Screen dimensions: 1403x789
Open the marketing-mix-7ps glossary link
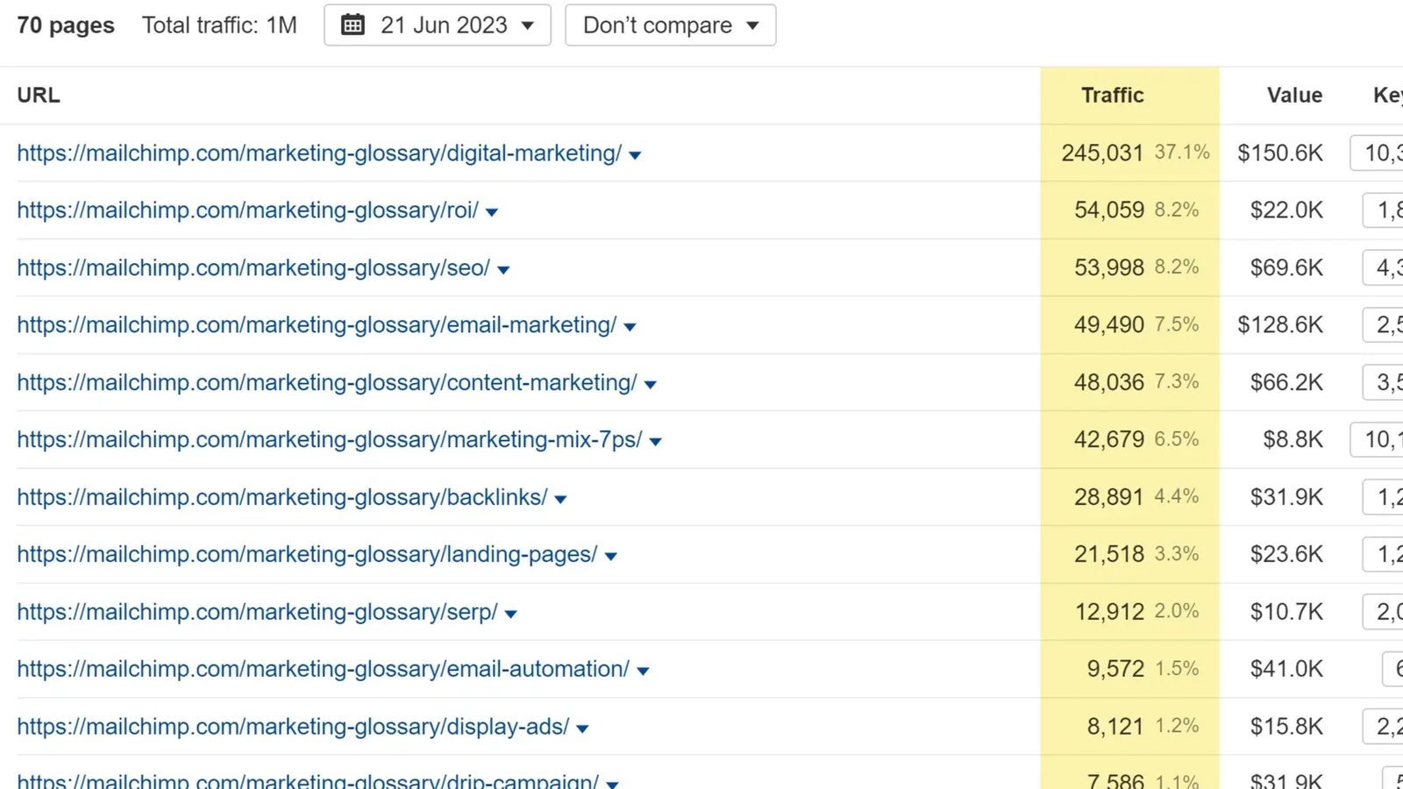pyautogui.click(x=330, y=440)
